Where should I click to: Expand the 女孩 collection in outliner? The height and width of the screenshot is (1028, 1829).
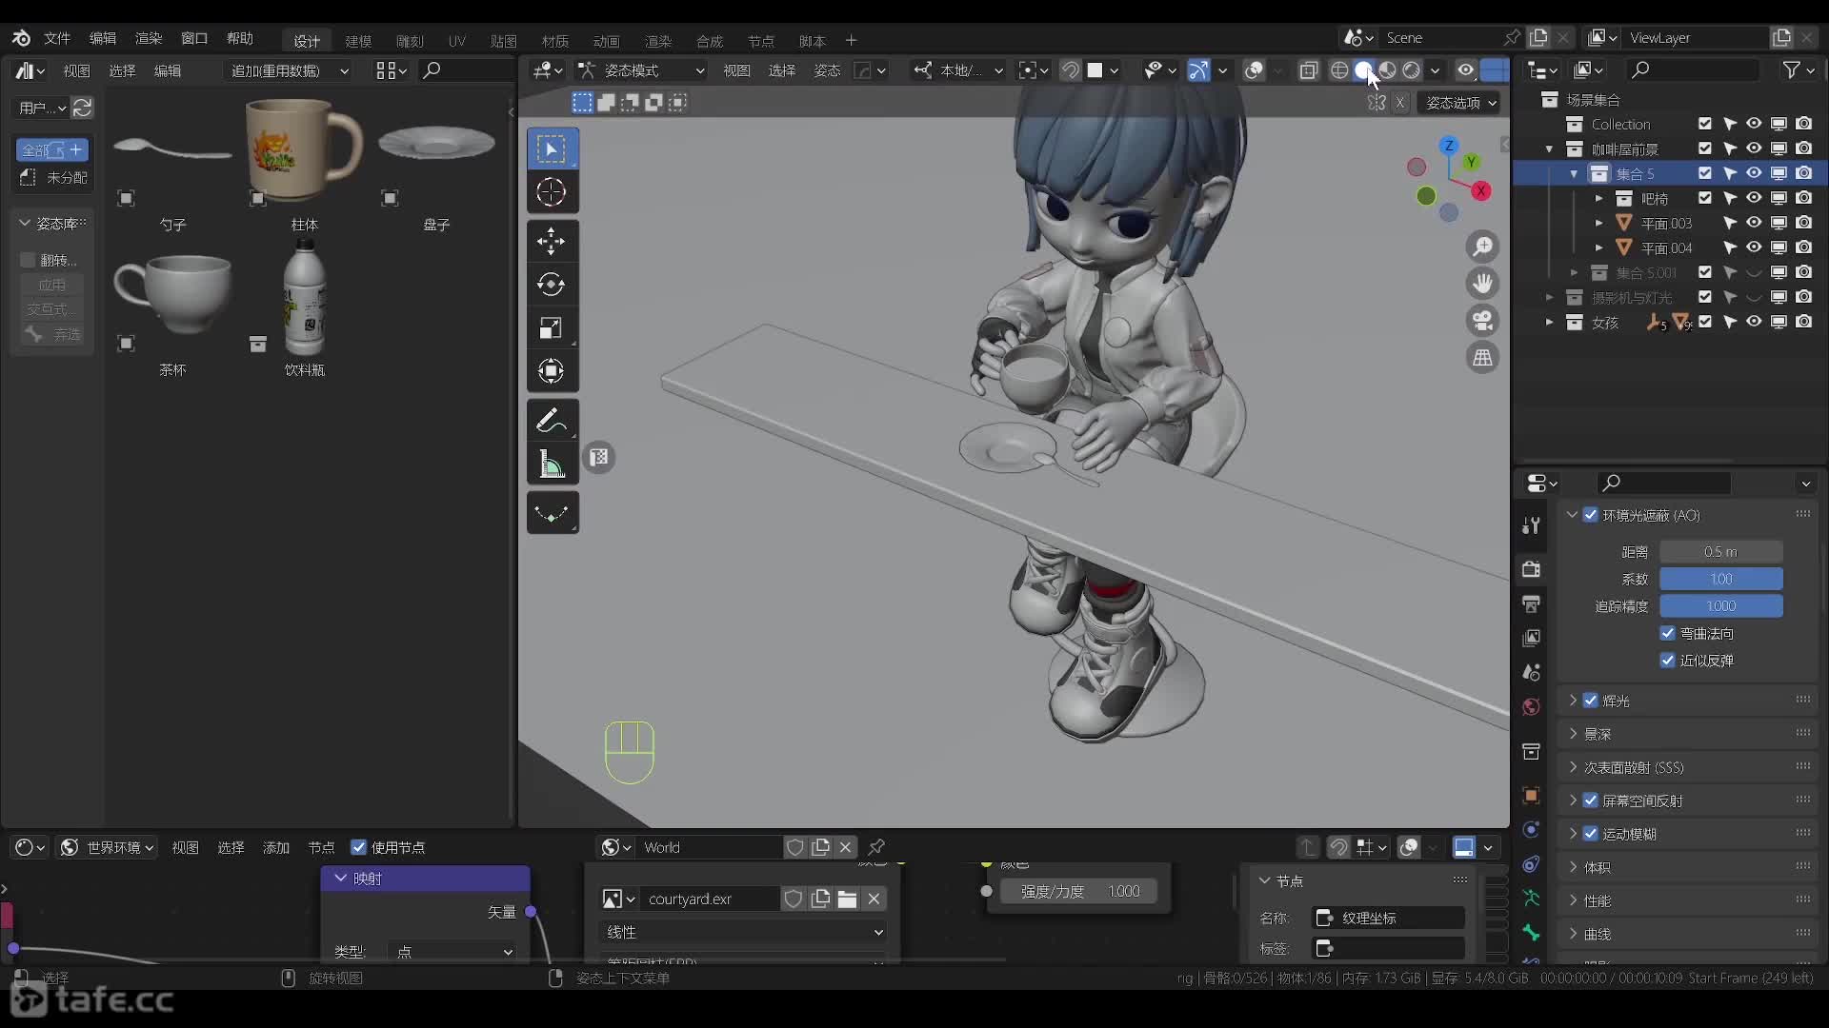1549,323
